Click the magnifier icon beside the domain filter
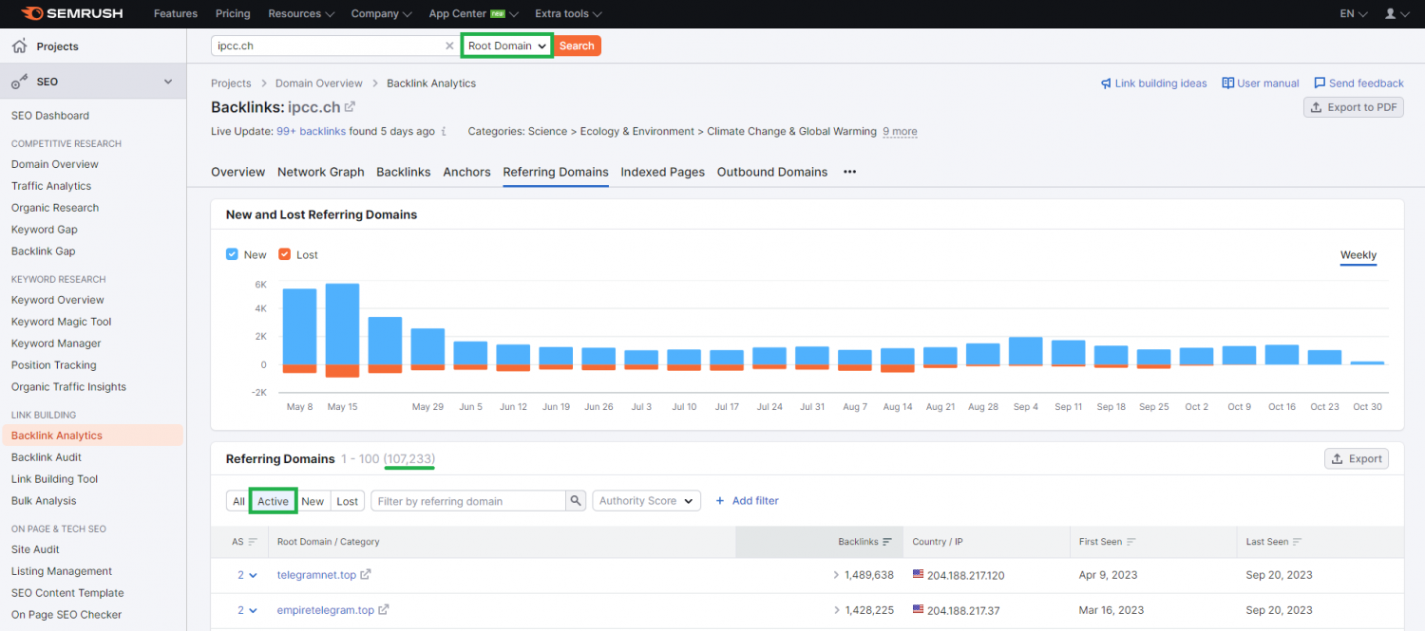This screenshot has width=1425, height=631. (x=576, y=500)
